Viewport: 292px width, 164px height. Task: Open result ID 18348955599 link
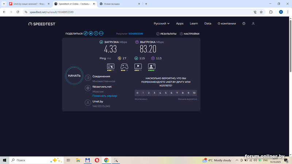click(x=135, y=34)
